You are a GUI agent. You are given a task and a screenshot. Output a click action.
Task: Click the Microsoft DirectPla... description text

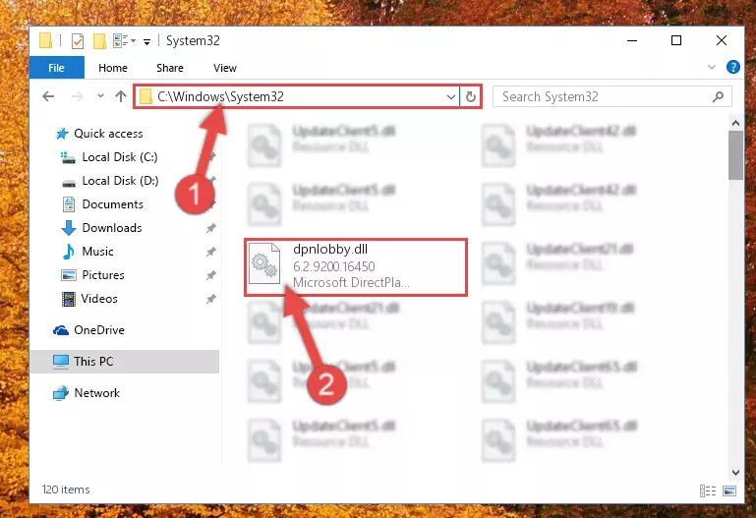click(x=351, y=282)
